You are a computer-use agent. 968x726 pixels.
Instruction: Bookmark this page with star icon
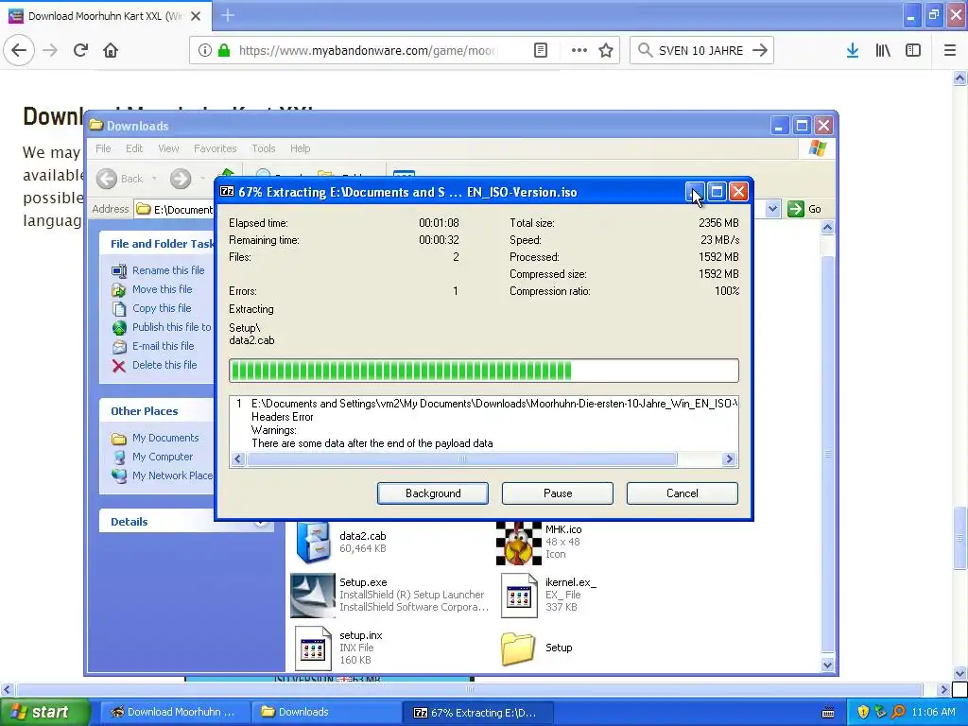click(x=606, y=50)
